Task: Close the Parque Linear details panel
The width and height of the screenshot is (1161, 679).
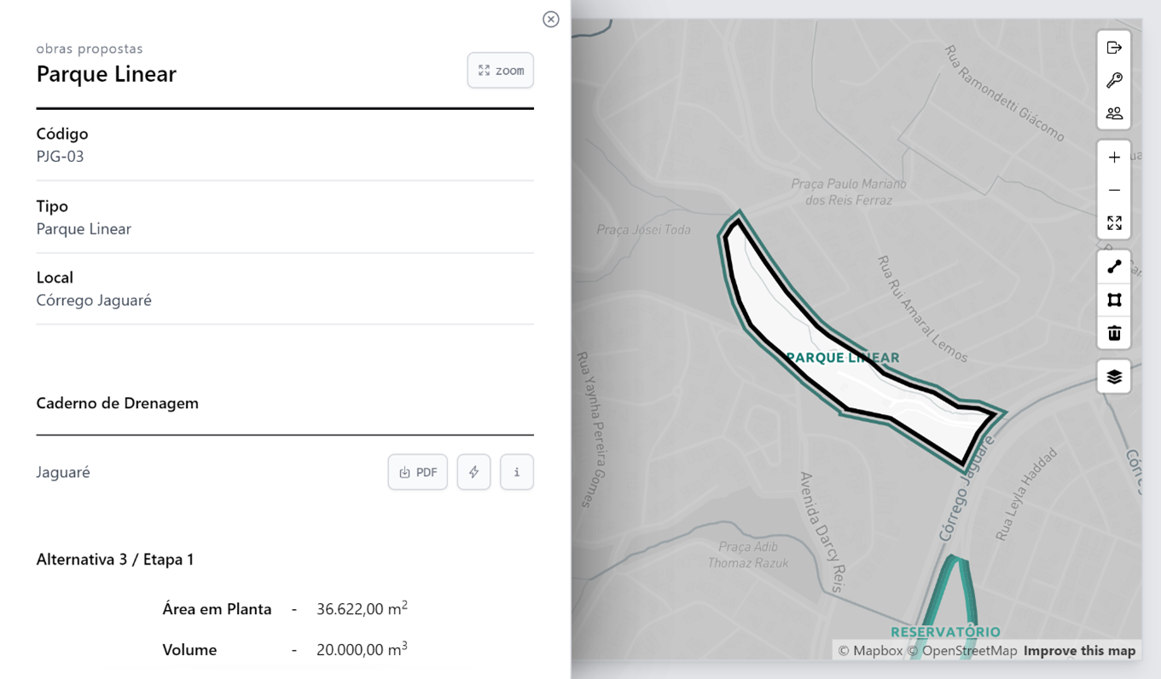Action: (551, 20)
